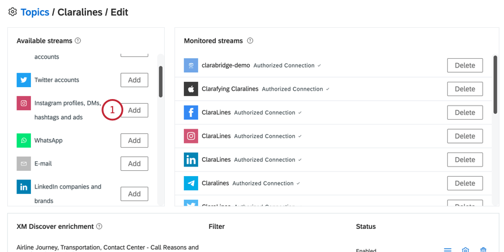Add LinkedIn companies and brands stream
Image resolution: width=504 pixels, height=252 pixels.
click(135, 194)
